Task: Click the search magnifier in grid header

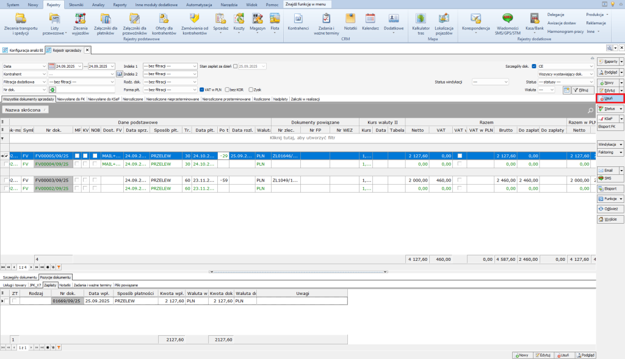Action: pos(590,110)
